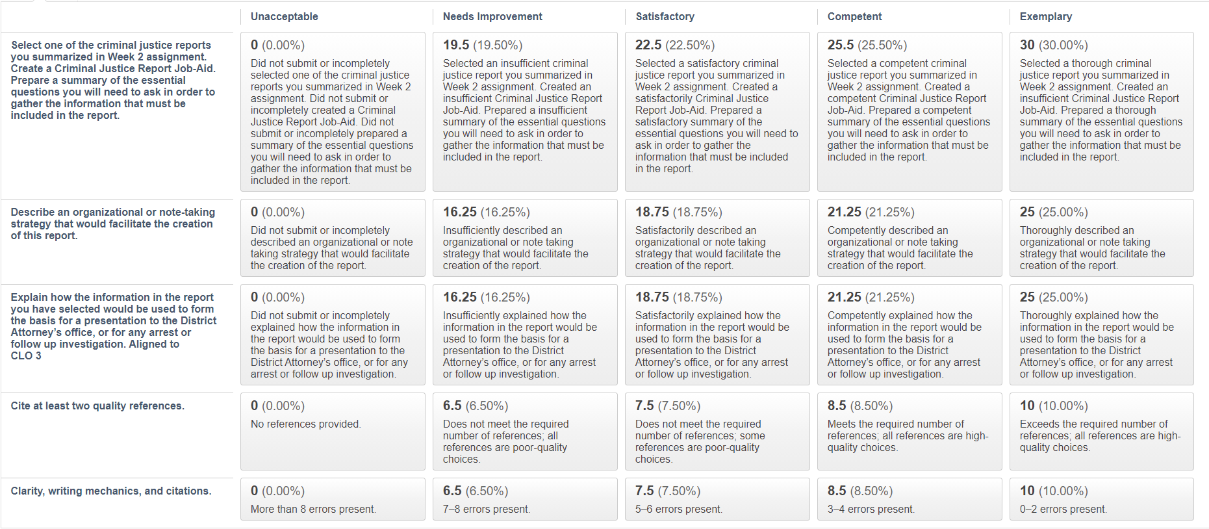Click the Competent column header
This screenshot has height=529, width=1209.
point(854,16)
